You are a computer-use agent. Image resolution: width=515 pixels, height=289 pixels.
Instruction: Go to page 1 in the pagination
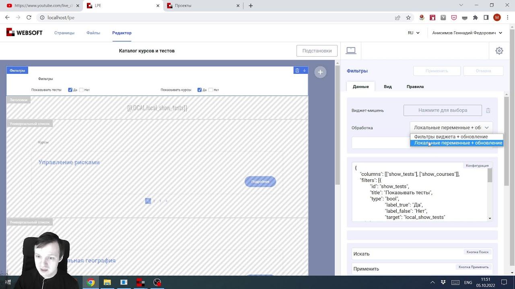pos(148,201)
